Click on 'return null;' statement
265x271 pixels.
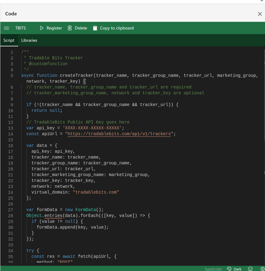tap(47, 110)
